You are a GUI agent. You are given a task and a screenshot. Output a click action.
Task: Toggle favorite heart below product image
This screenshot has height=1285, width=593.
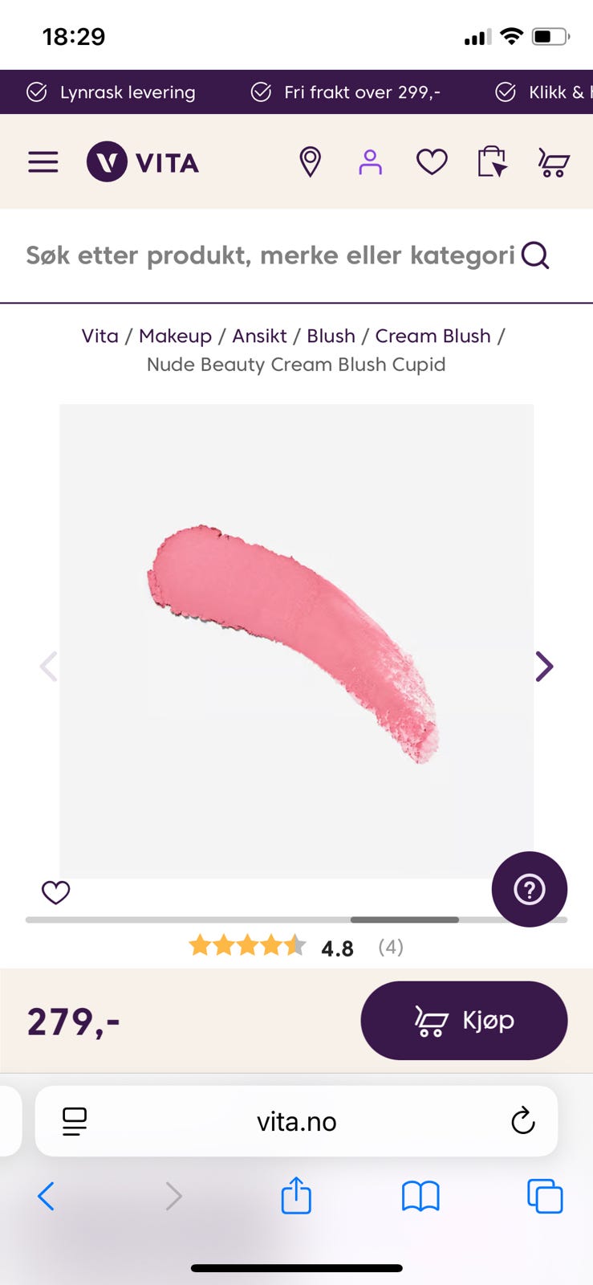click(x=56, y=892)
